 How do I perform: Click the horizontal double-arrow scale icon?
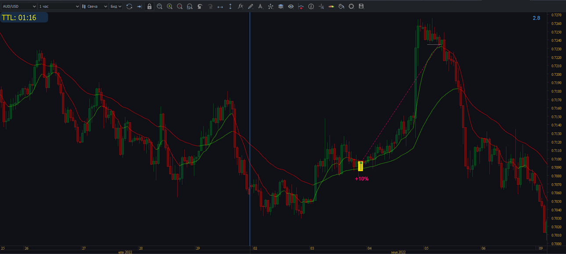click(220, 7)
